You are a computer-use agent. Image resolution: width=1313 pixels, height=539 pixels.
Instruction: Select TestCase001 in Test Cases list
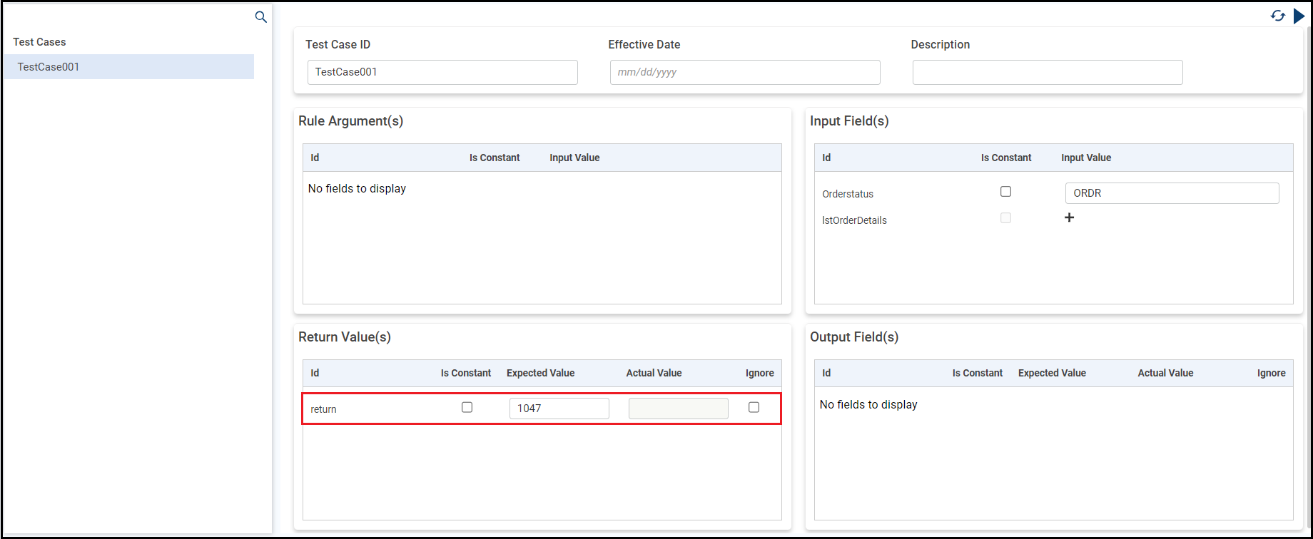pos(128,67)
